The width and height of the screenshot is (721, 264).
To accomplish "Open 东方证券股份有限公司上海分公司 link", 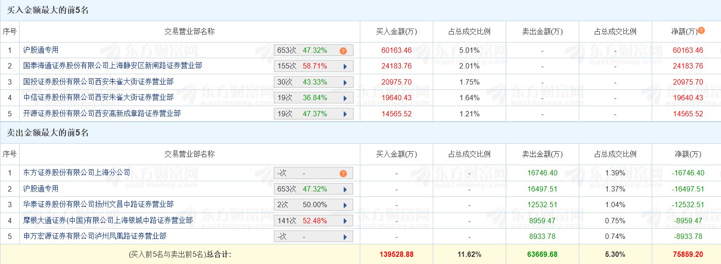I will click(77, 172).
